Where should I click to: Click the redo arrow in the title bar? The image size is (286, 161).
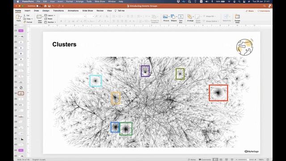click(59, 6)
